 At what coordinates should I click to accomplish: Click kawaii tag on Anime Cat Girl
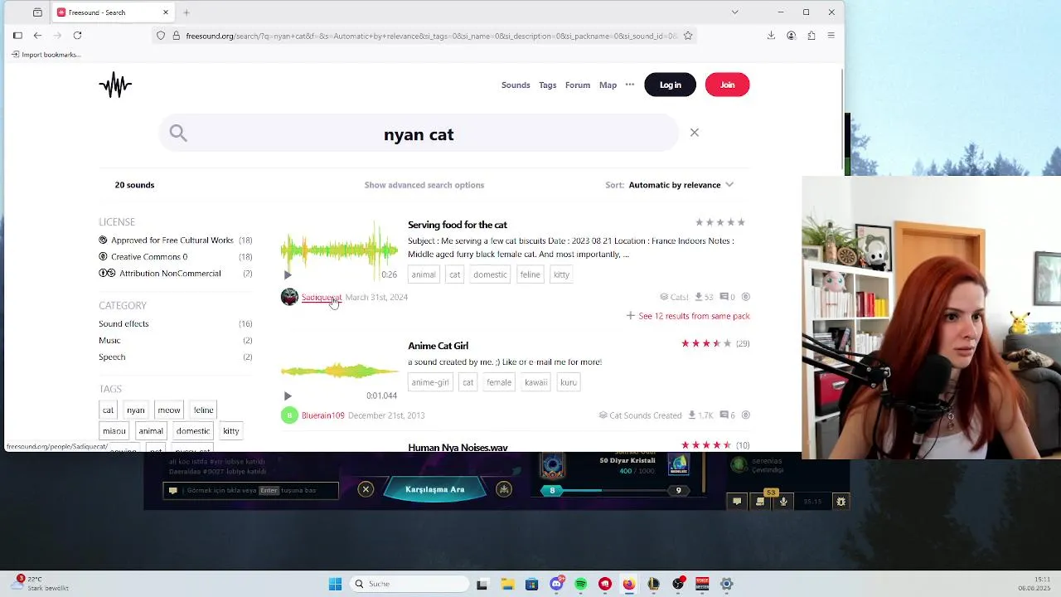click(536, 382)
